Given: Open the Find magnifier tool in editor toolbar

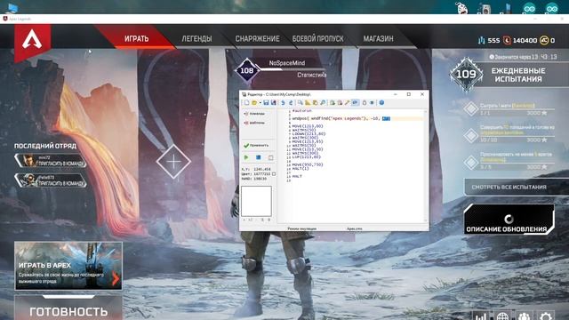Looking at the screenshot, I should 301,103.
